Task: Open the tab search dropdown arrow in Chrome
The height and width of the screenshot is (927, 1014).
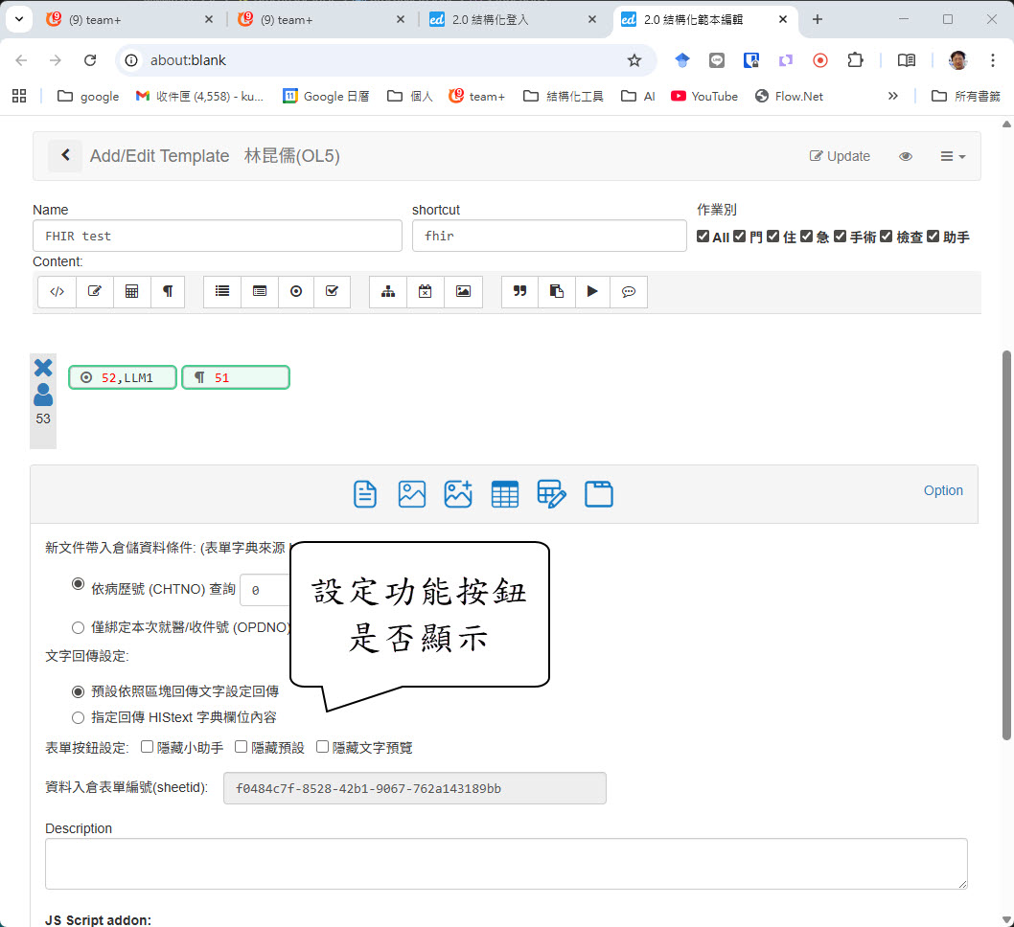Action: [x=18, y=19]
